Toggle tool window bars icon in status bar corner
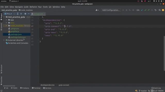Viewport: 165px width, 92px height. pos(2,91)
